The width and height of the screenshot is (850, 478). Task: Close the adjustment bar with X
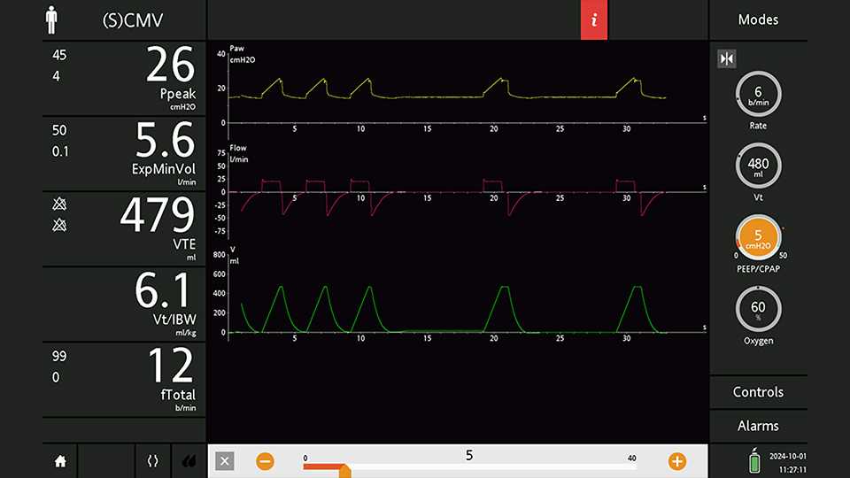pos(224,461)
